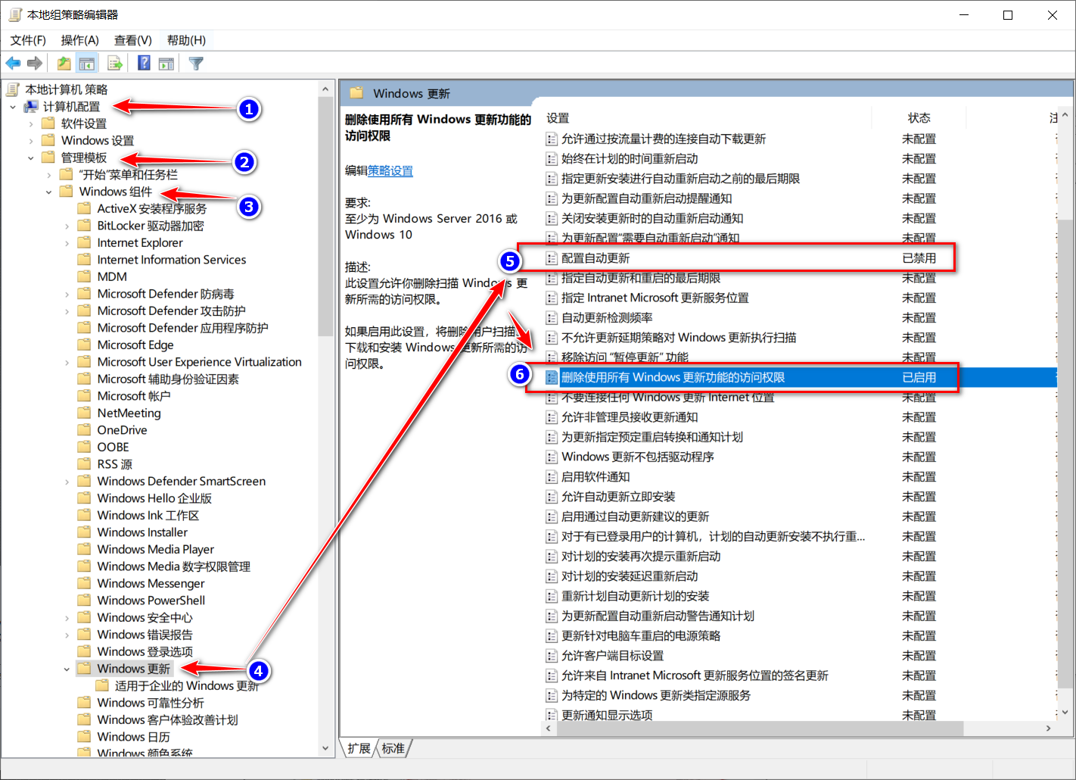Screen dimensions: 1076x780
Task: Sort by the 状态 column header
Action: (919, 118)
